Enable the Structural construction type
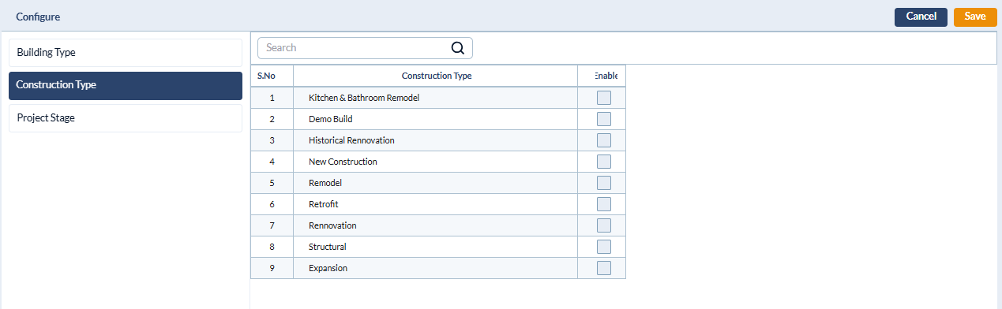Viewport: 1002px width, 309px height. [x=604, y=247]
